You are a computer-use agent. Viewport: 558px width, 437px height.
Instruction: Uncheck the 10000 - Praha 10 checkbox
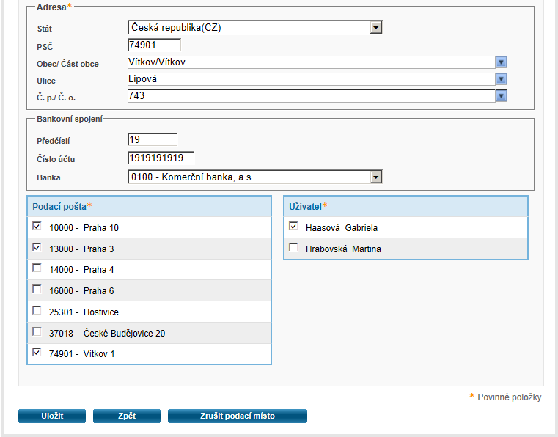pos(37,227)
